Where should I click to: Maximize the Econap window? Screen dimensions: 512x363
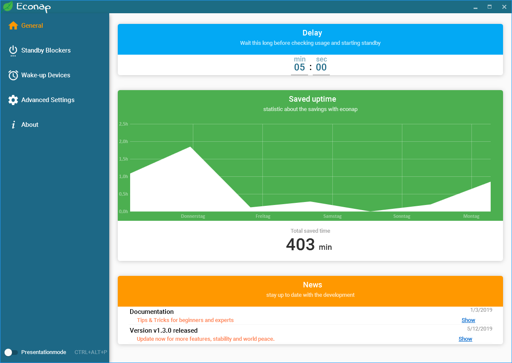[489, 6]
